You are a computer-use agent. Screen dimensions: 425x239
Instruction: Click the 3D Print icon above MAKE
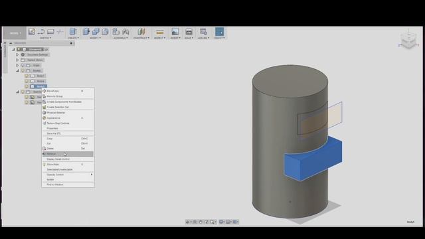click(x=189, y=32)
